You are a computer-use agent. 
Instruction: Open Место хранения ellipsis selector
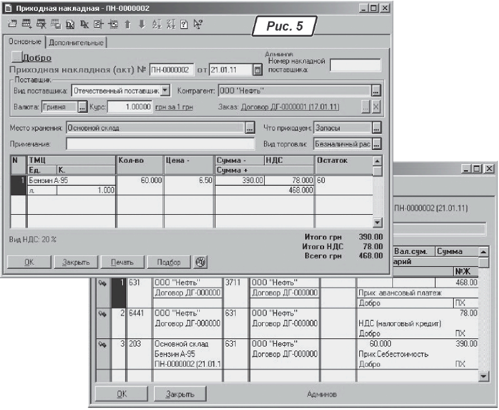[x=250, y=127]
